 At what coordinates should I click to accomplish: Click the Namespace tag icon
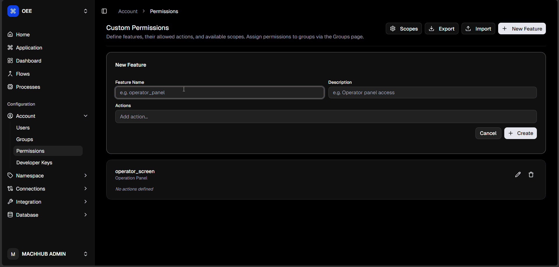pyautogui.click(x=10, y=175)
